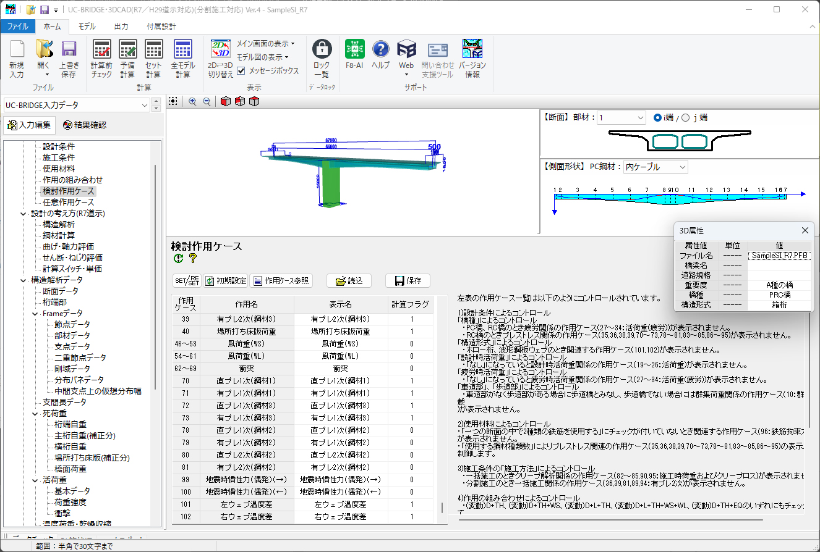Screen dimensions: 820x552
Task: Switch to the モデル ribbon tab
Action: coord(87,27)
